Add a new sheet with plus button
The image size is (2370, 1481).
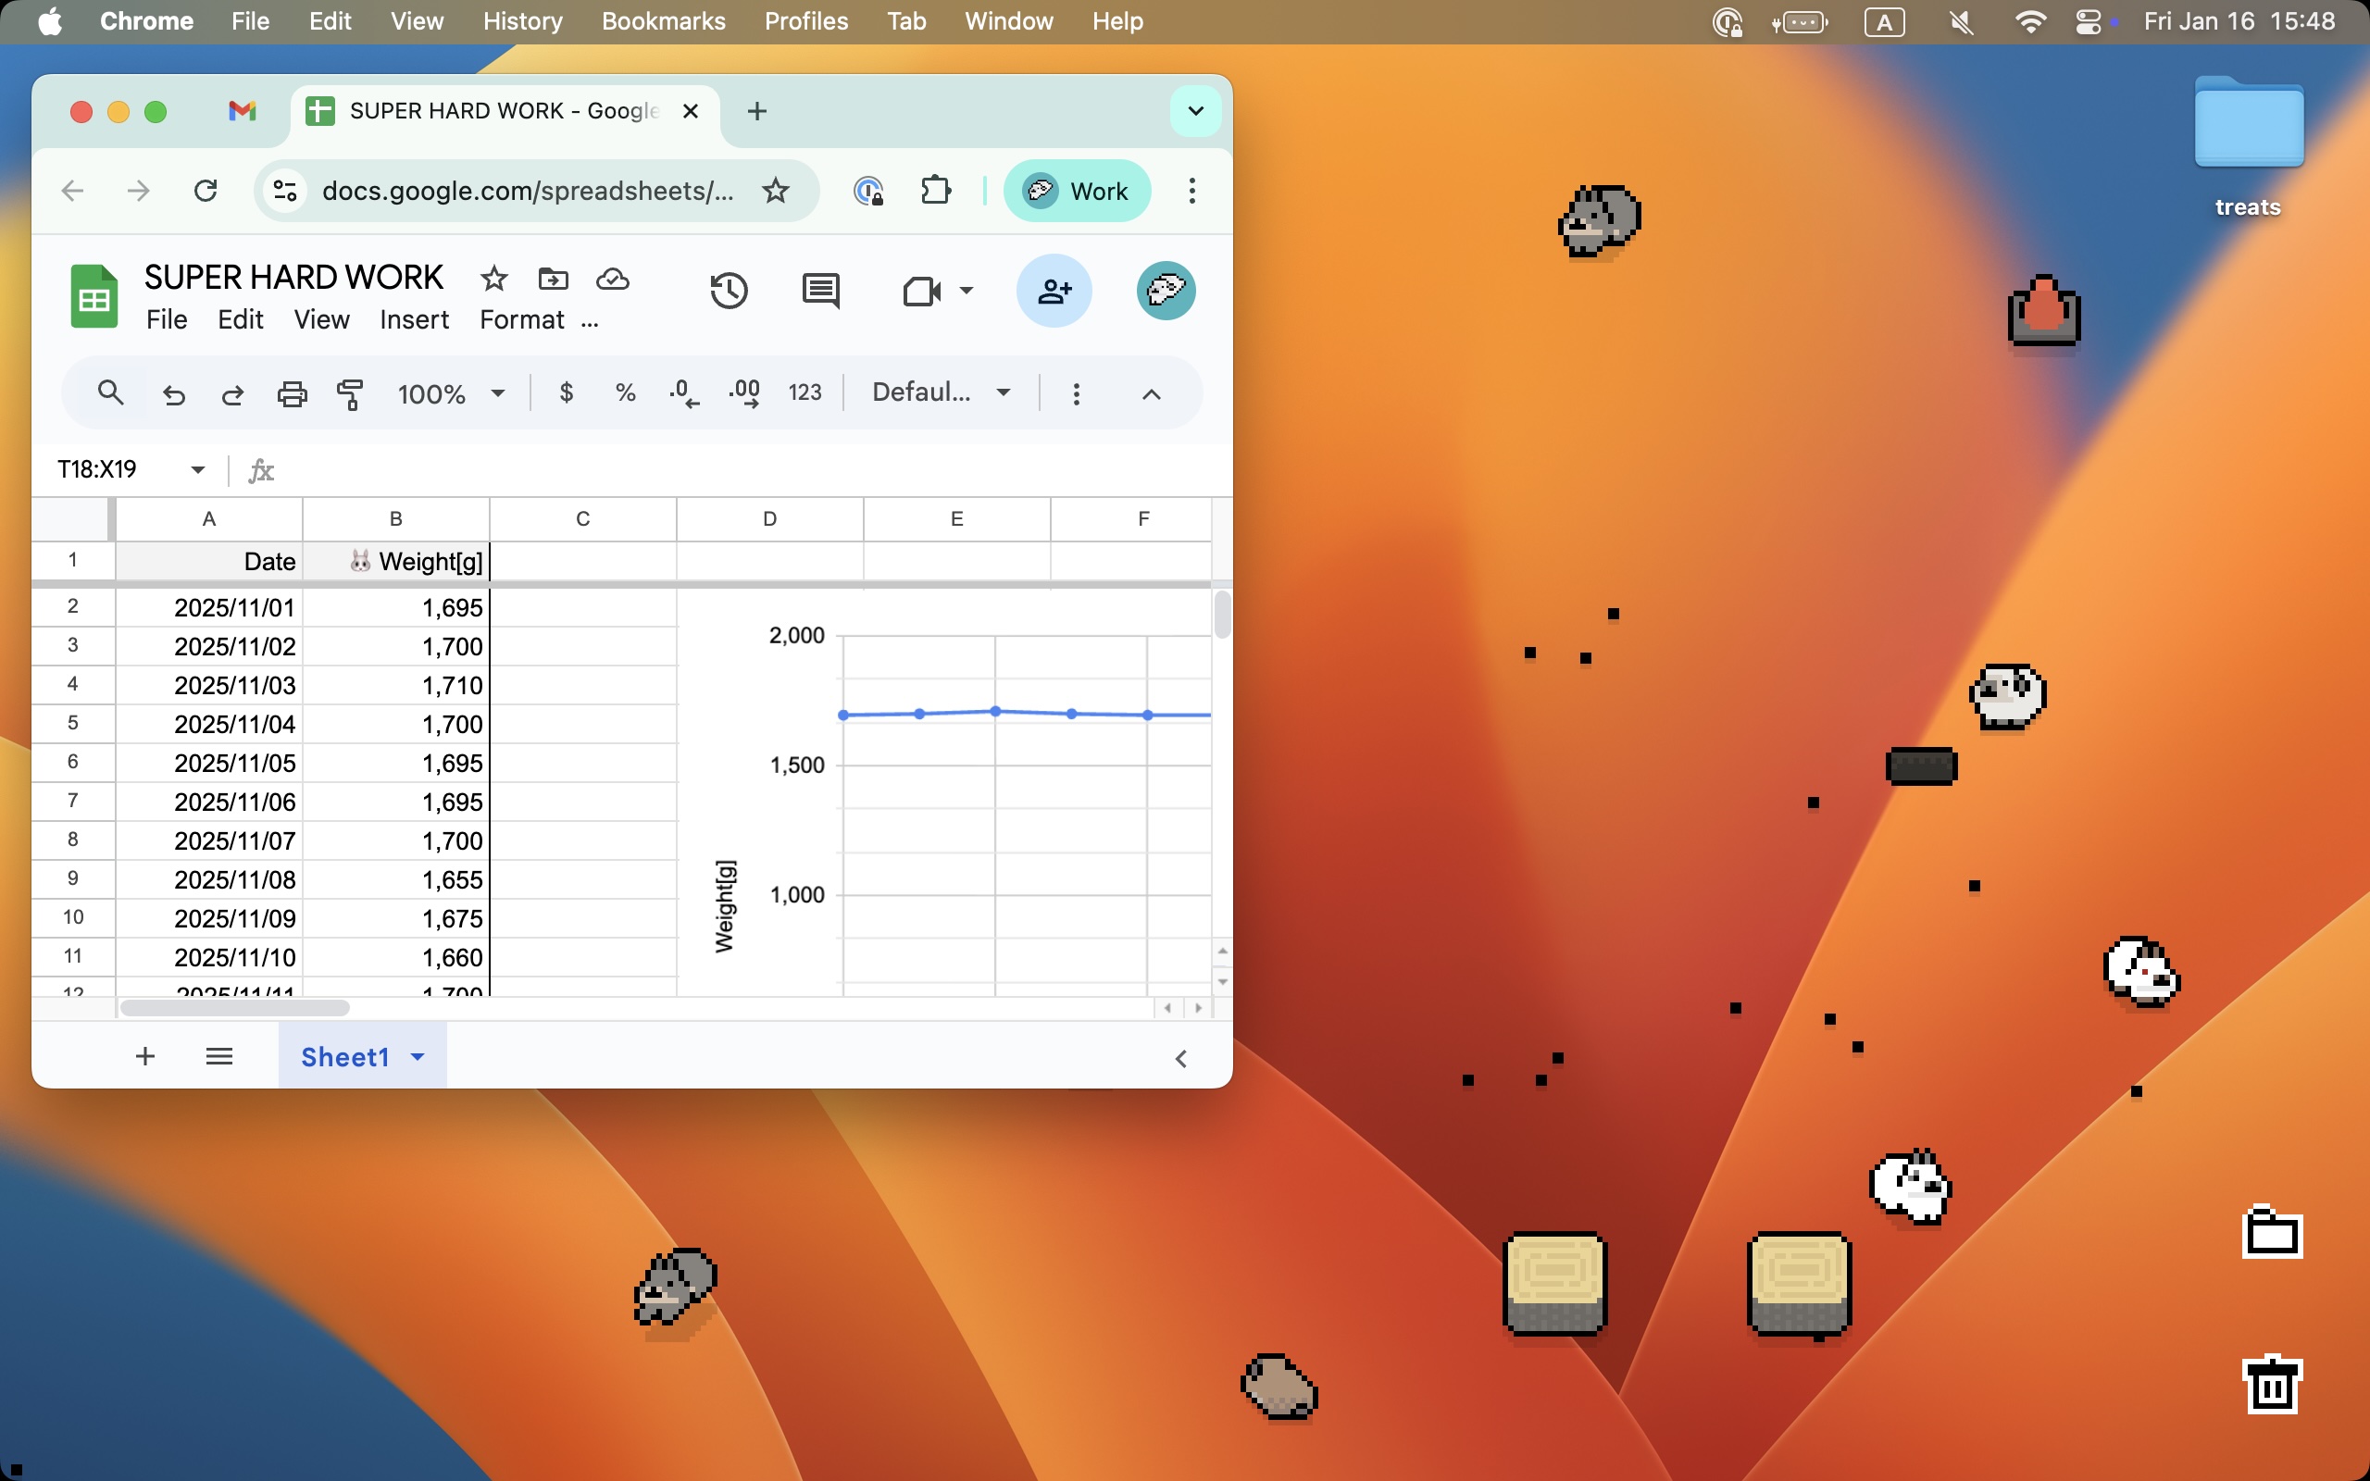click(x=145, y=1056)
